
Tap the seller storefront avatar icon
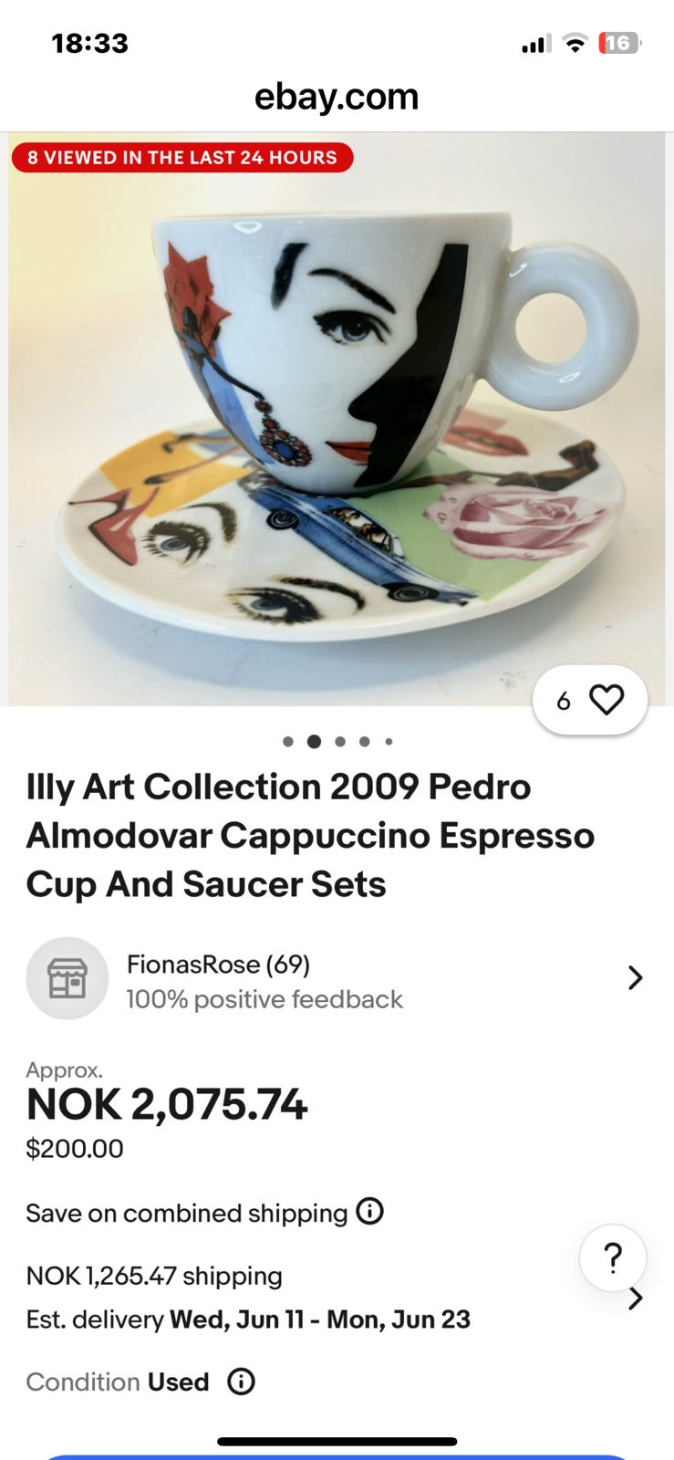67,978
